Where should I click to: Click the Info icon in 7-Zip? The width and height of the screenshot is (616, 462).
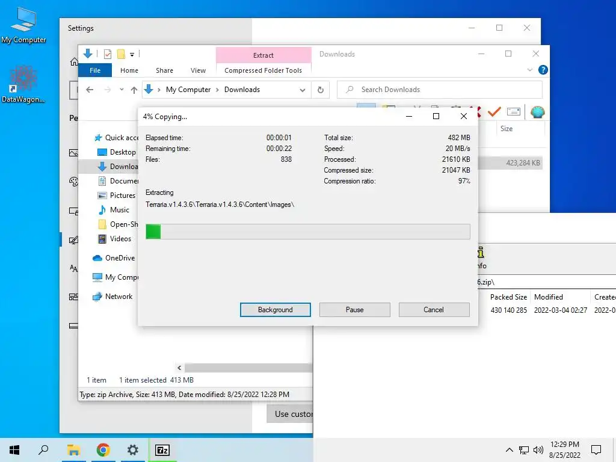click(481, 257)
